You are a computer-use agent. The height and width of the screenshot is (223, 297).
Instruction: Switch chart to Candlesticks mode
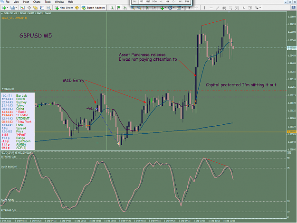[x=119, y=8]
